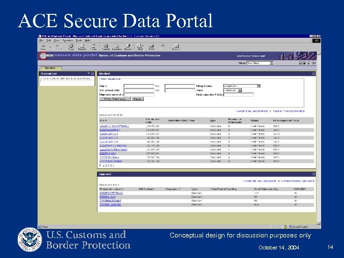Open shipment link with quantity 111
The width and height of the screenshot is (344, 258).
coord(111,193)
